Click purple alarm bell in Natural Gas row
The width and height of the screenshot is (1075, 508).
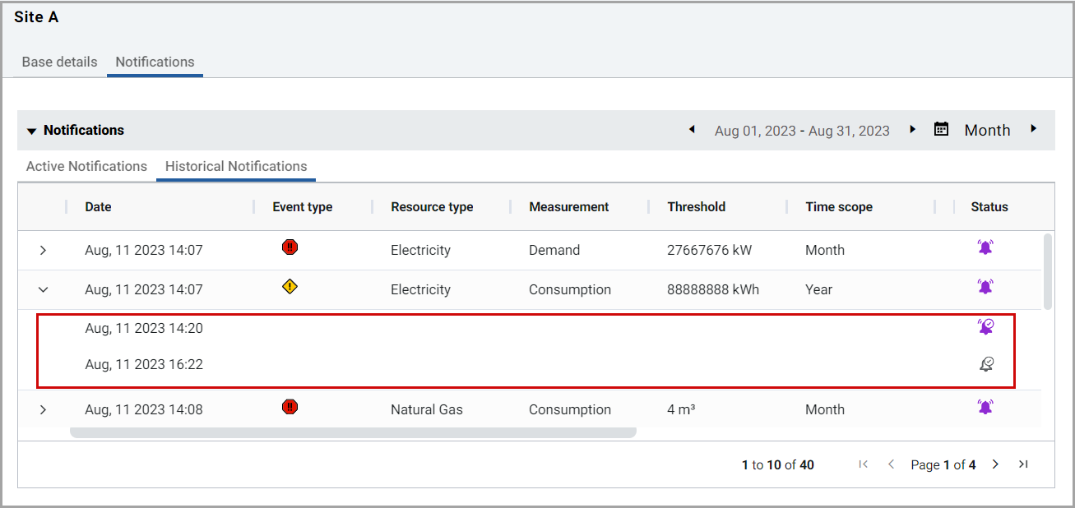[985, 407]
